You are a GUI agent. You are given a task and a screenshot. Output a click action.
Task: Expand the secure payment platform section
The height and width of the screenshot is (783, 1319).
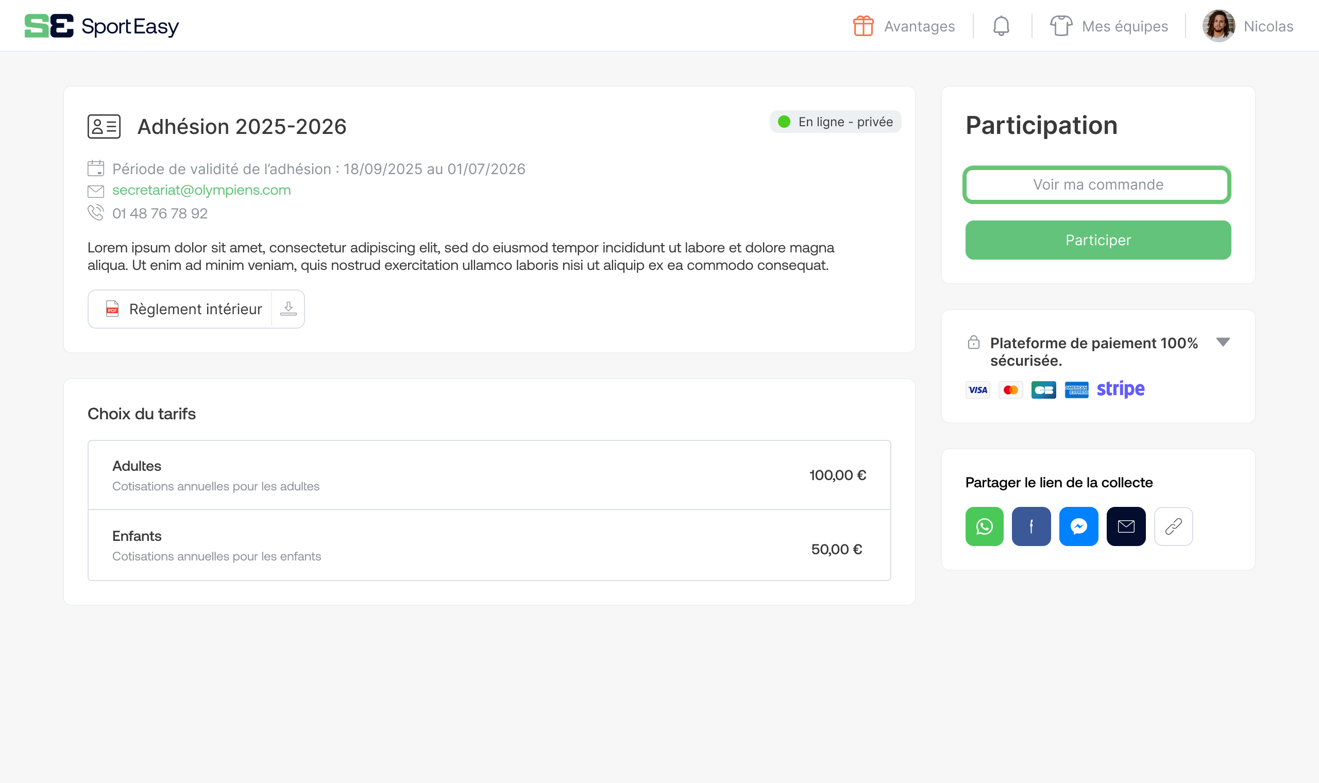click(1223, 343)
